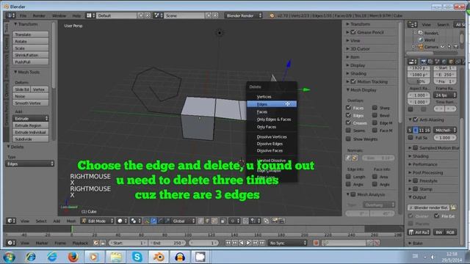Click the Render Layers properties tab icon
Image resolution: width=470 pixels, height=264 pixels.
(430, 62)
